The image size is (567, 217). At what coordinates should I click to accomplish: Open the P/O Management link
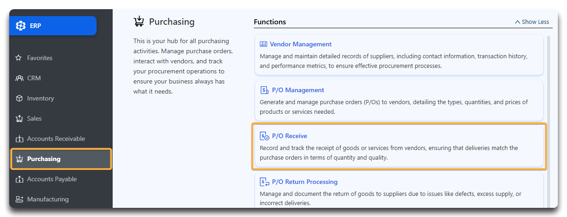298,90
